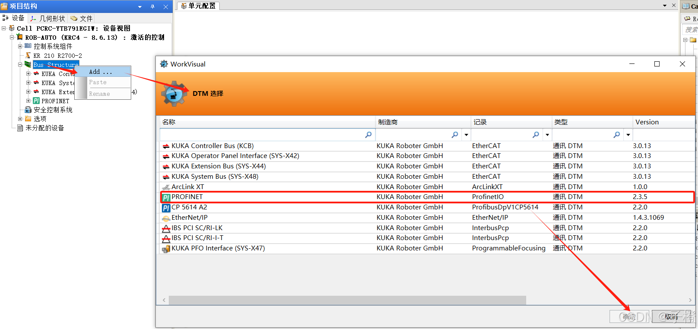
Task: Click the KUKA PFO Interface row icon
Action: tap(166, 249)
